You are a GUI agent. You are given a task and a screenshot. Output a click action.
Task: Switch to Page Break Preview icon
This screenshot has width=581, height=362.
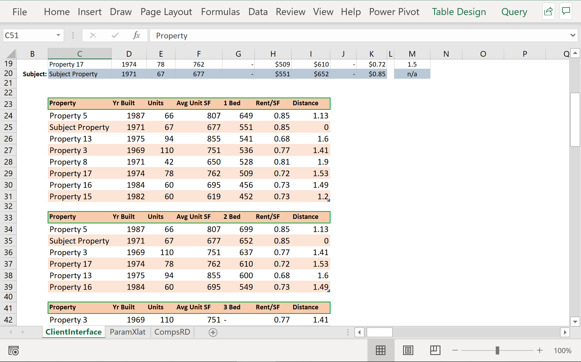pyautogui.click(x=435, y=350)
